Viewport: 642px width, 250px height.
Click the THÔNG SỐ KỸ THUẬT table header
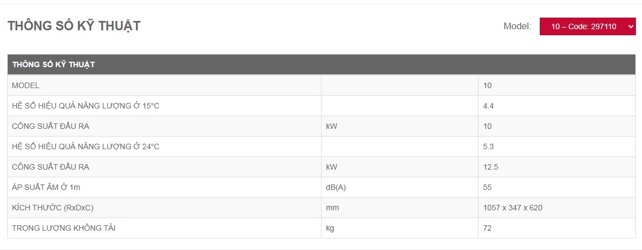click(322, 64)
